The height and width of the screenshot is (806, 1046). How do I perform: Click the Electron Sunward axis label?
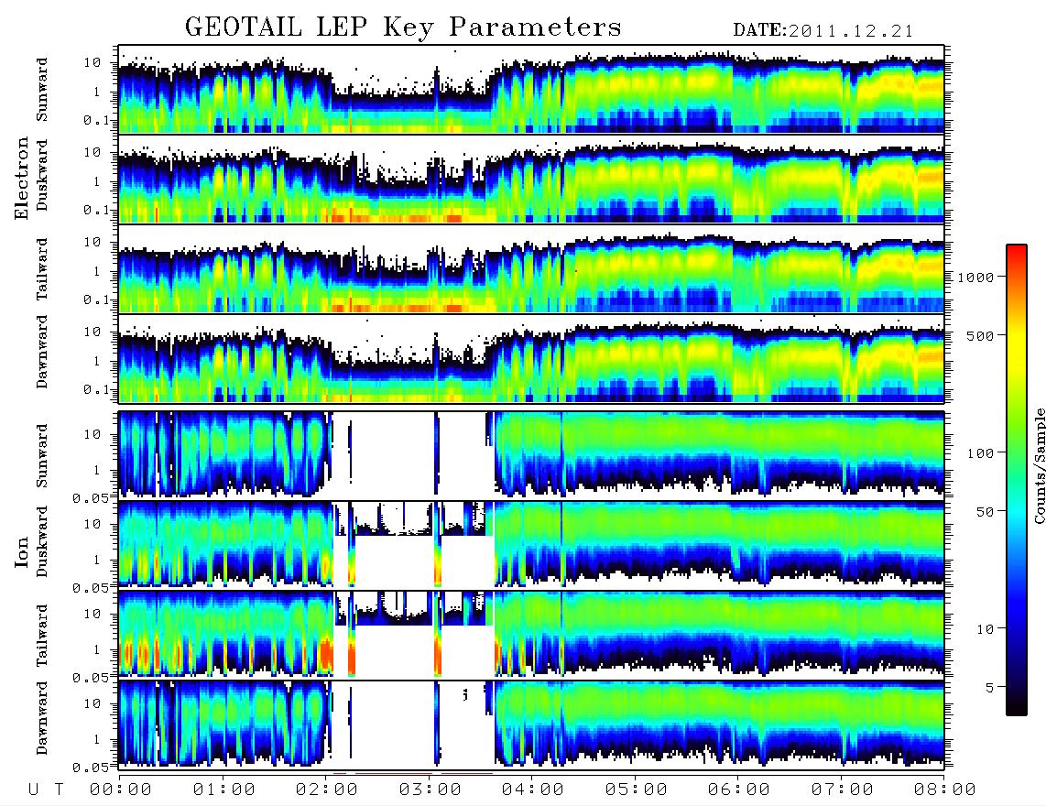tap(42, 90)
